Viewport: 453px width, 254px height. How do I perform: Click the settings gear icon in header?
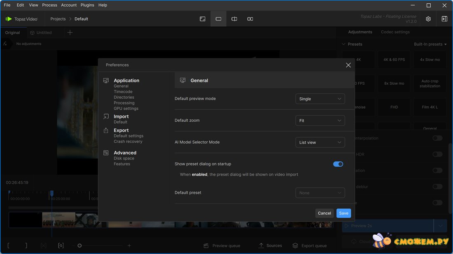coord(428,19)
